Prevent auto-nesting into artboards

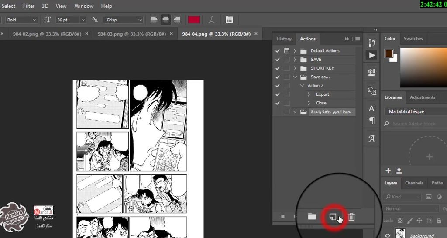point(429,221)
